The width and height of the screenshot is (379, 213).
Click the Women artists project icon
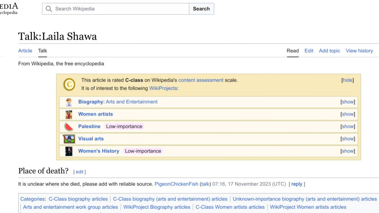pyautogui.click(x=69, y=114)
